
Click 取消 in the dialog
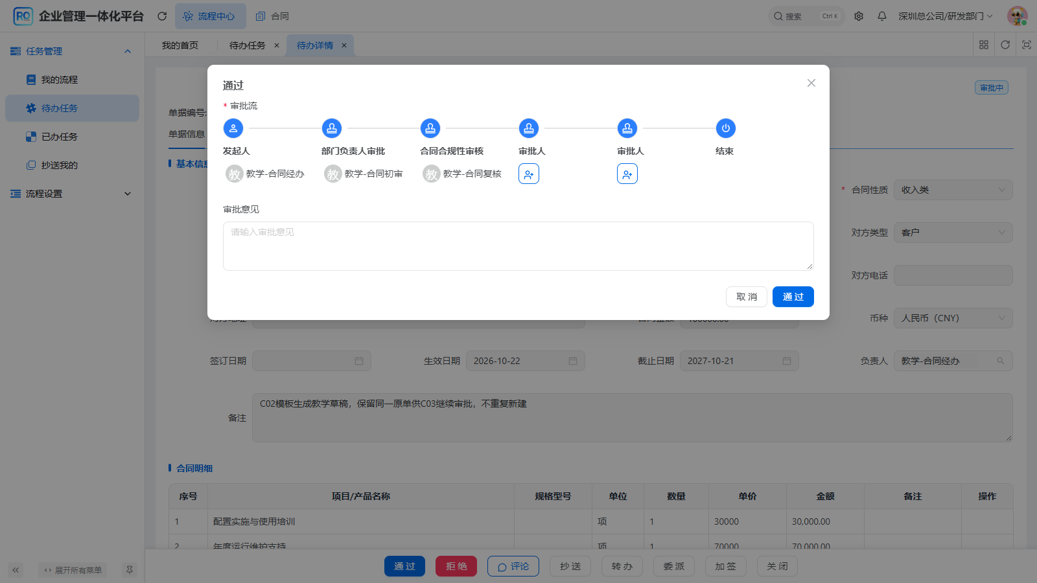click(747, 297)
